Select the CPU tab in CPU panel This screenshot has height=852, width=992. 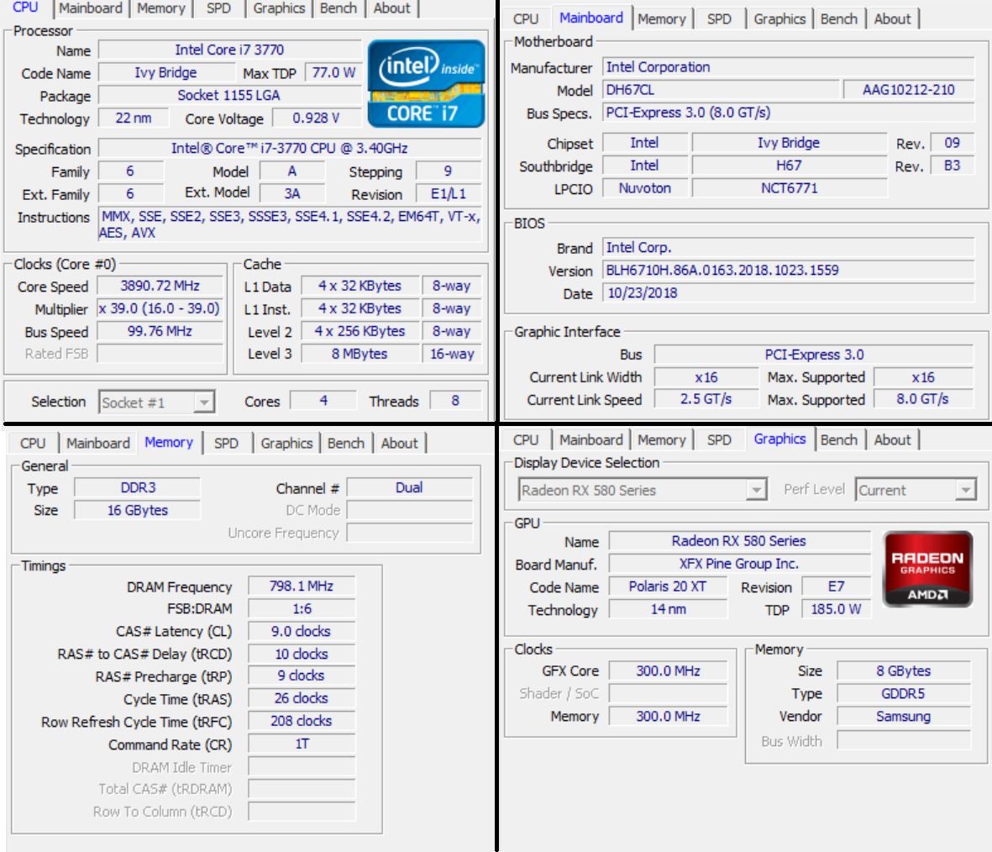coord(25,8)
